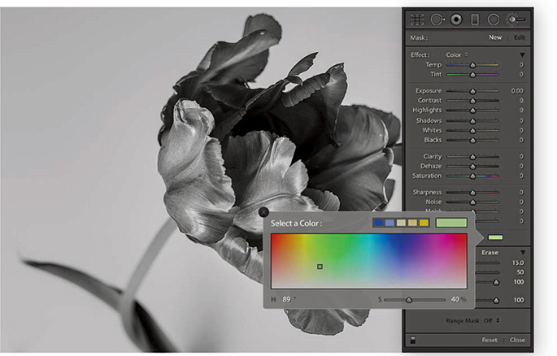The height and width of the screenshot is (356, 557).
Task: Click the Clarity value 0
Action: 521,156
